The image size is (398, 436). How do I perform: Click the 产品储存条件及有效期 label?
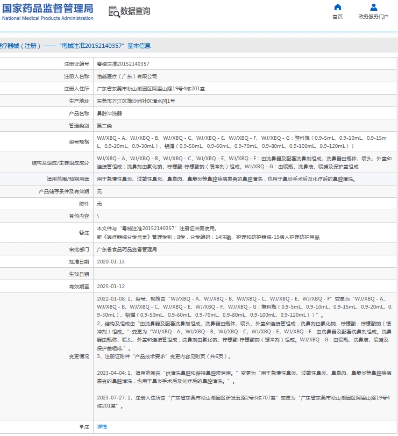click(64, 191)
